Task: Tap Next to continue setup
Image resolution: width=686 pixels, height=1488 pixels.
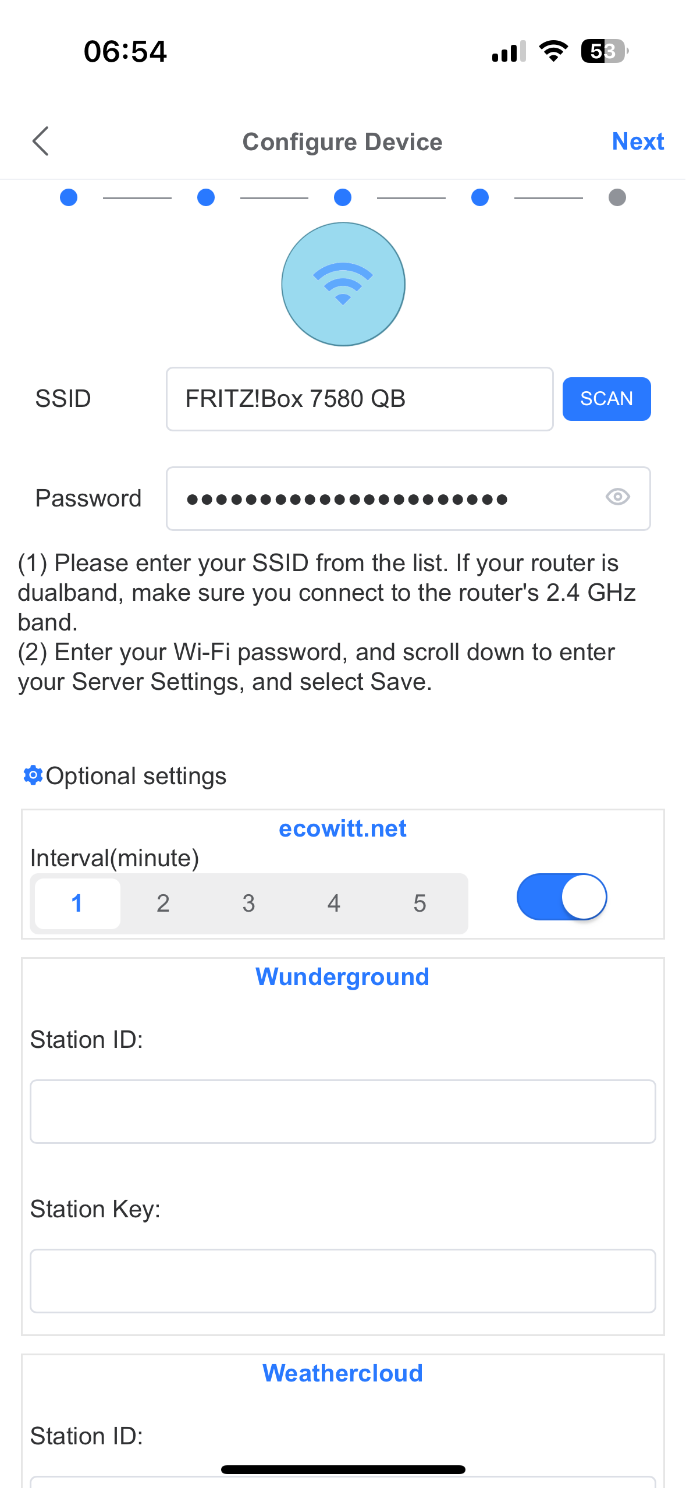Action: coord(638,141)
